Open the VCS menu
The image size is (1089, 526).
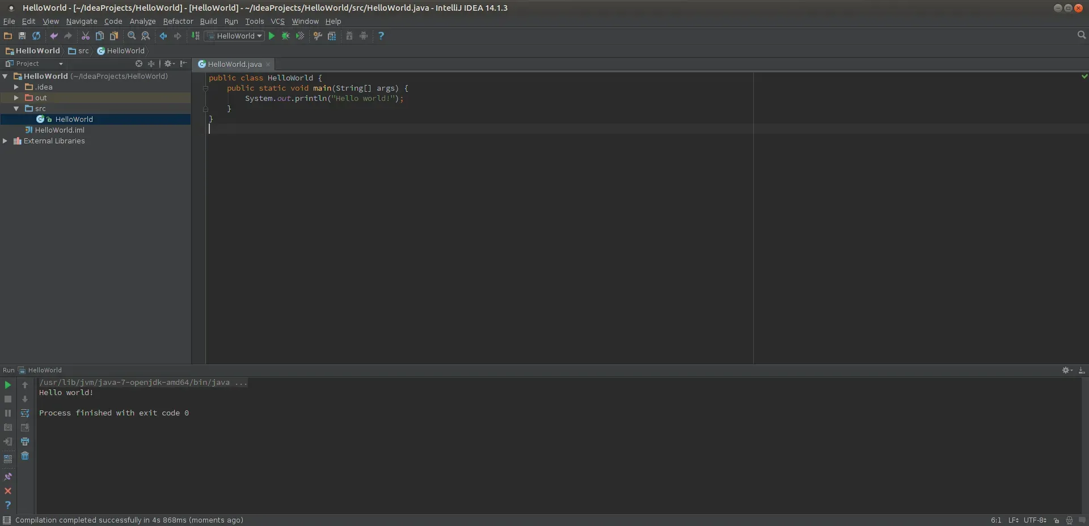click(x=277, y=21)
